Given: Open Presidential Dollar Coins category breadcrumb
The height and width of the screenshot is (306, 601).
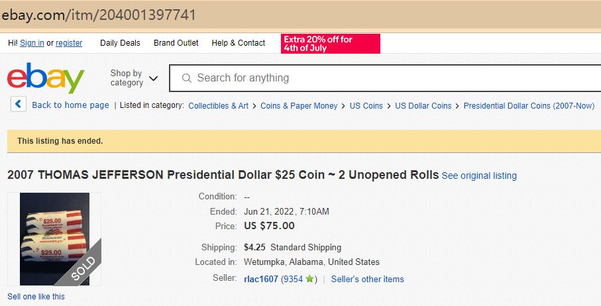Looking at the screenshot, I should point(529,105).
